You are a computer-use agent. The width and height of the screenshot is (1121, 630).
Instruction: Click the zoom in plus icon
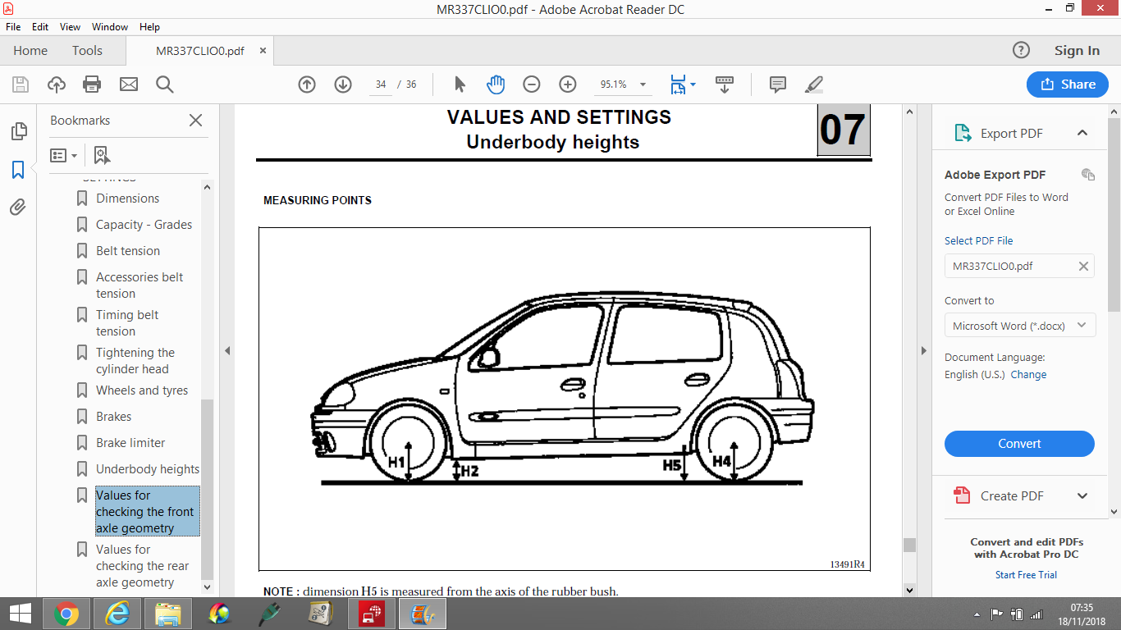(x=568, y=84)
